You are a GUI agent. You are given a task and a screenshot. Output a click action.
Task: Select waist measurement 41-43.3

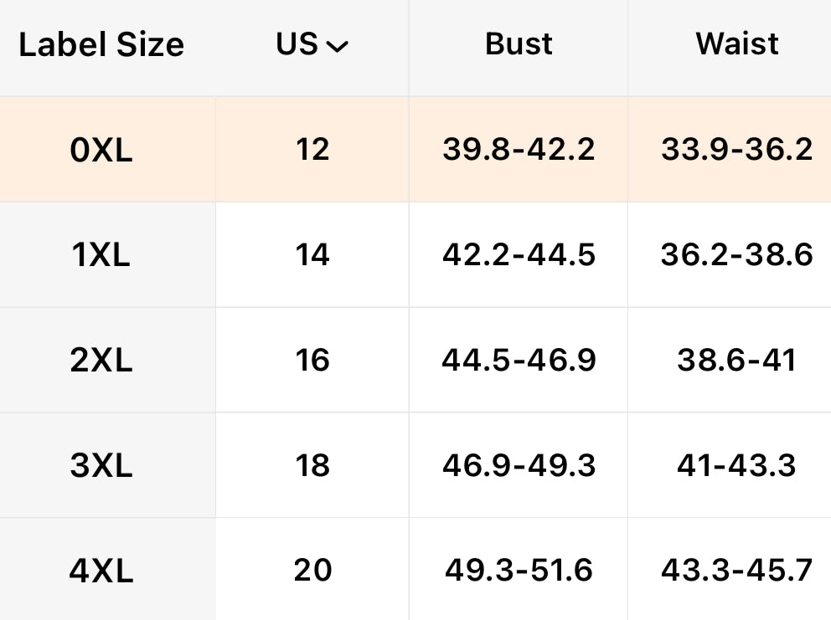(x=736, y=466)
